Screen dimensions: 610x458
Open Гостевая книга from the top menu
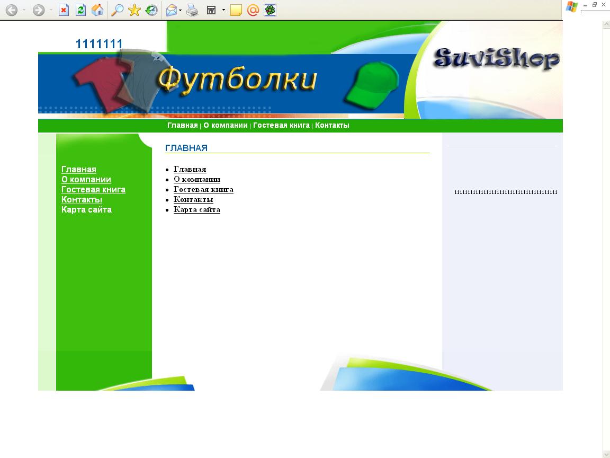point(281,126)
